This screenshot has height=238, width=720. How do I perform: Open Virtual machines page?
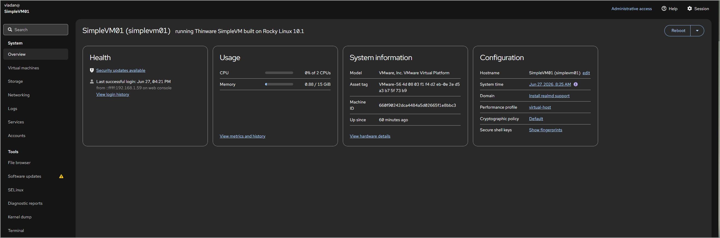click(36, 68)
